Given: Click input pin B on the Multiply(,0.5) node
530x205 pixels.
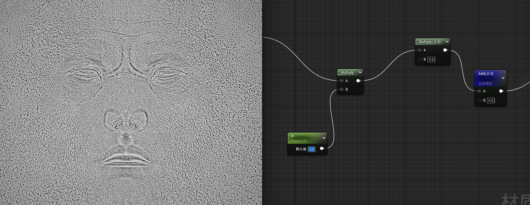Looking at the screenshot, I should click(x=420, y=60).
